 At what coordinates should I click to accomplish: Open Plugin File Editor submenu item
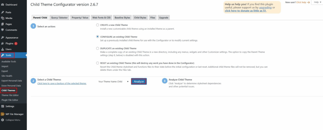point(10,100)
